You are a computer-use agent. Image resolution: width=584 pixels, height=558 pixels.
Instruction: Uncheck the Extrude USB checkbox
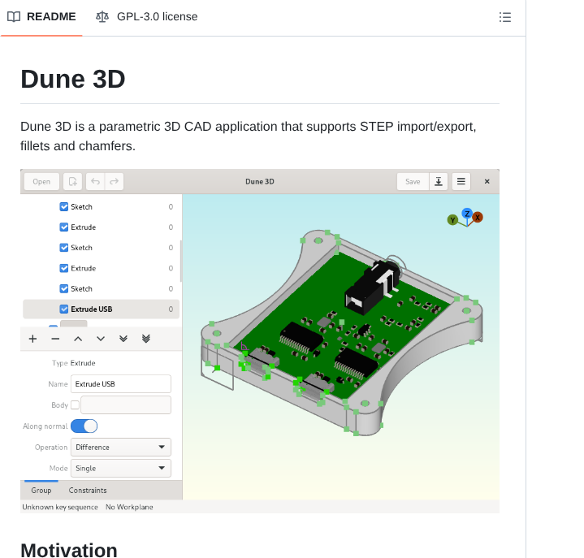pyautogui.click(x=64, y=309)
